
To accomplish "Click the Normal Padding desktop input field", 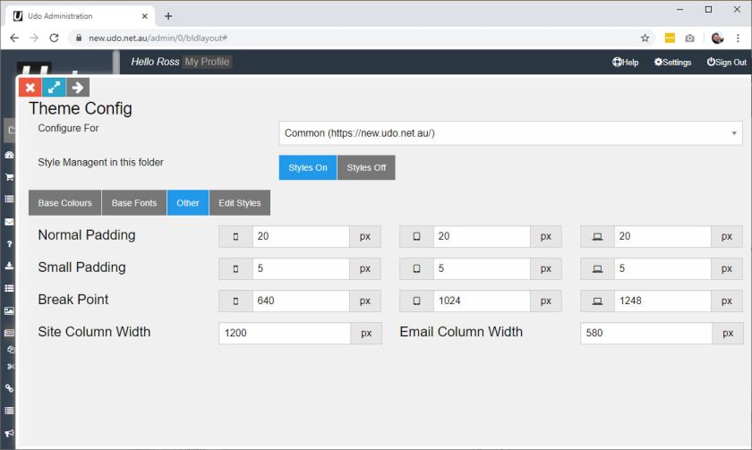I will click(x=662, y=236).
